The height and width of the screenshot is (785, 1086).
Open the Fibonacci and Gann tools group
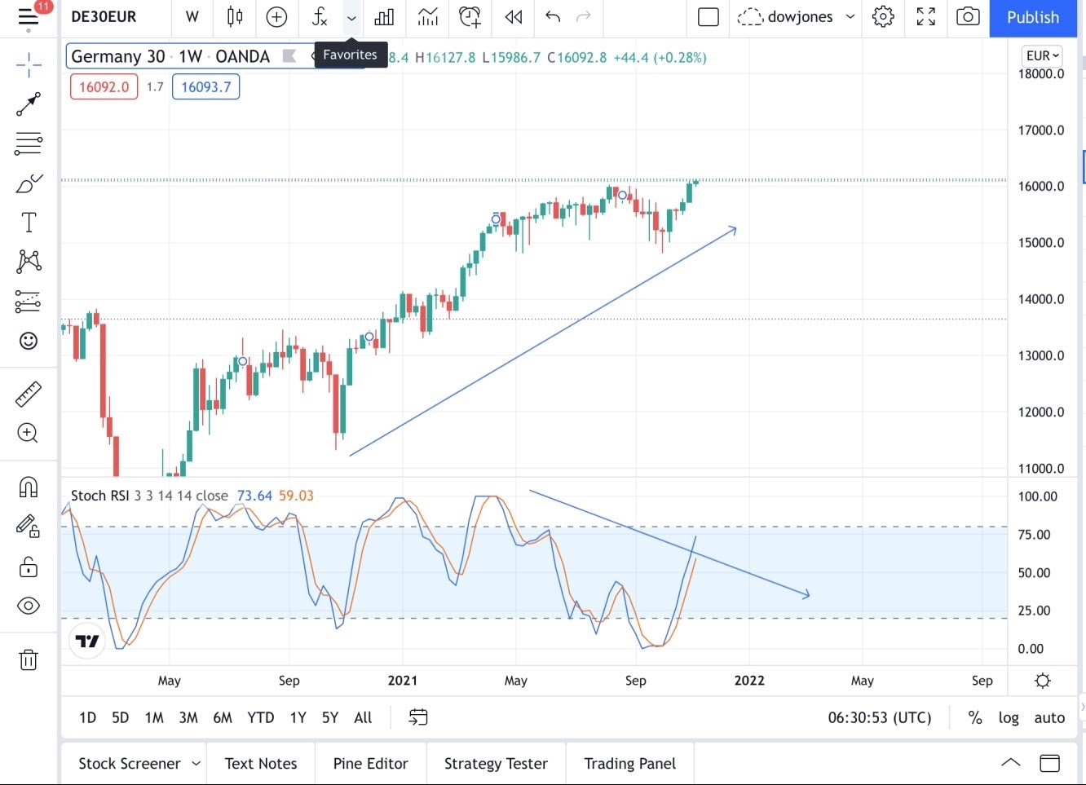coord(29,143)
